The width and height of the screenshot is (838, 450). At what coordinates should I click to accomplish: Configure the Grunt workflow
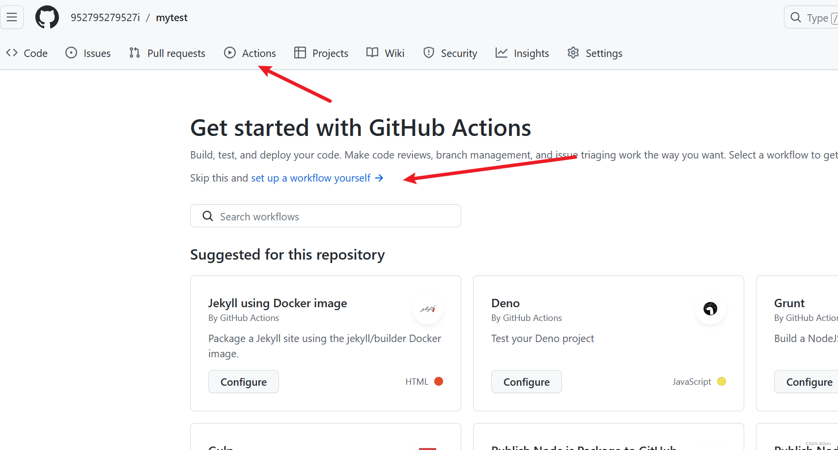pos(807,382)
